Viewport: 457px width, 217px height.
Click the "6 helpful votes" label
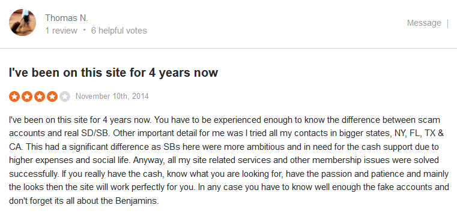(119, 31)
